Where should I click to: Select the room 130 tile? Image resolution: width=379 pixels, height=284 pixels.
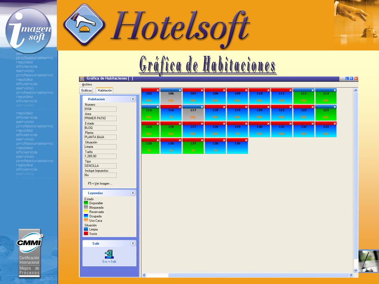coord(259,129)
